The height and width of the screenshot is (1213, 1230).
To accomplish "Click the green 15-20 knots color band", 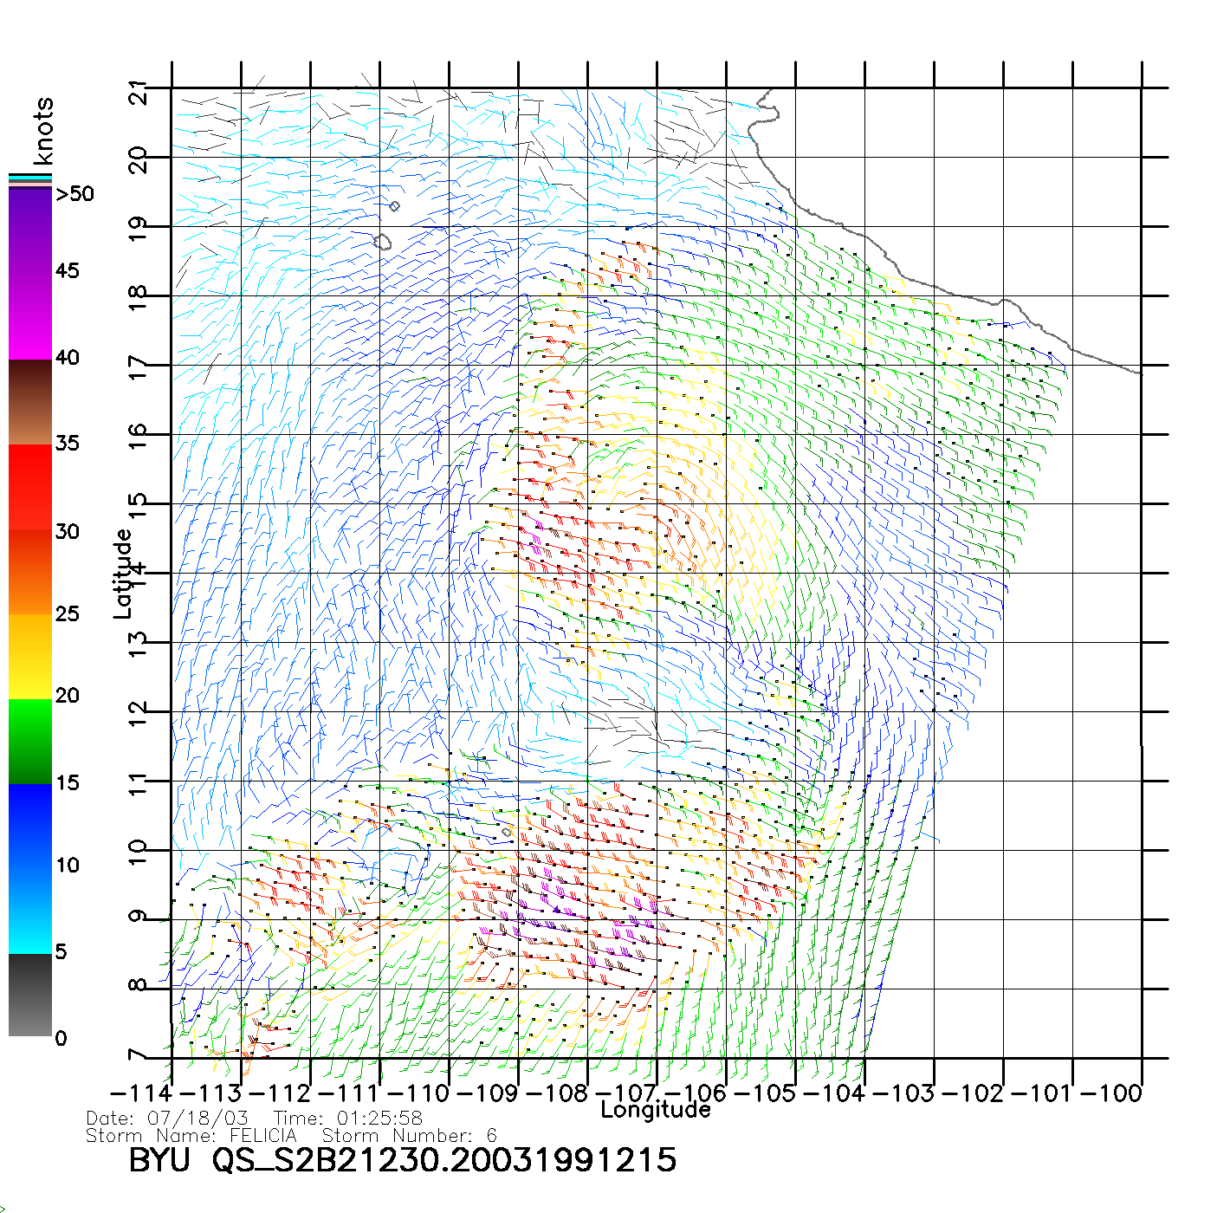I will 30,741.
